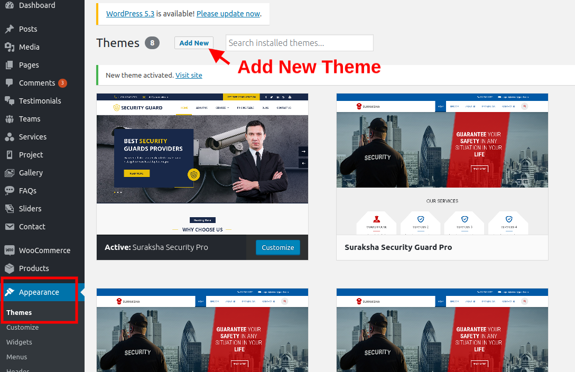Open the Services menu label
Viewport: 575px width, 372px height.
tap(33, 137)
